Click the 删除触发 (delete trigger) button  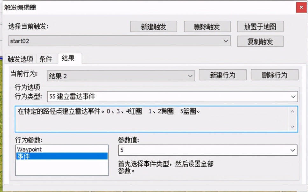(207, 26)
